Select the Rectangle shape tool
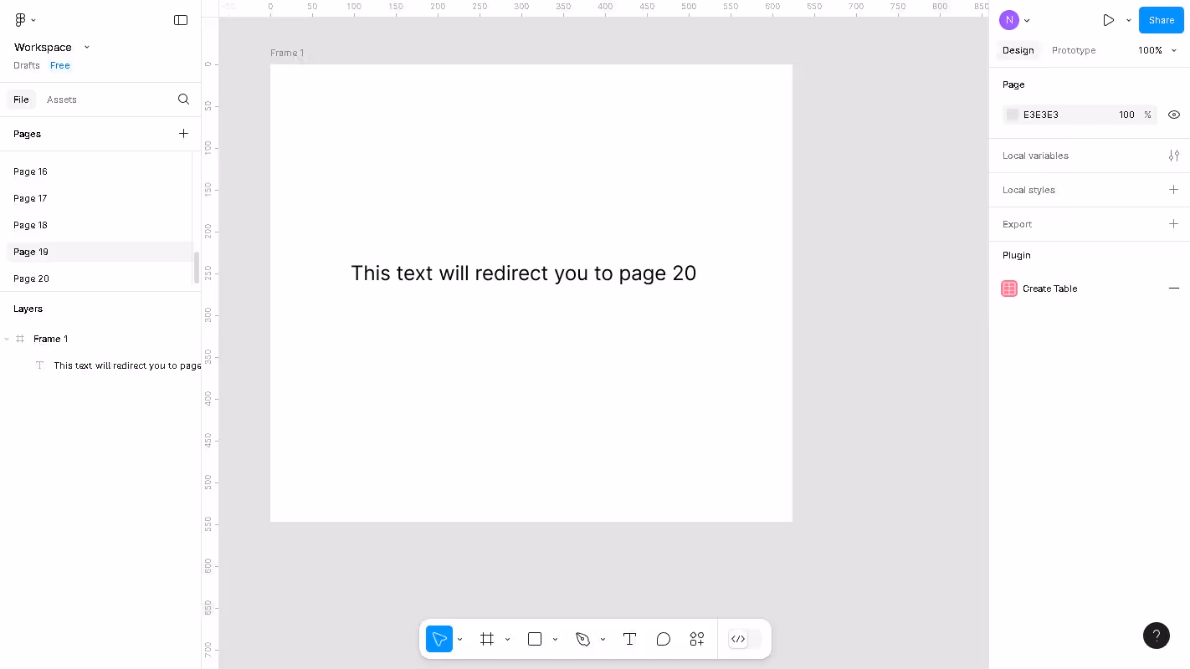Image resolution: width=1190 pixels, height=669 pixels. coord(535,639)
